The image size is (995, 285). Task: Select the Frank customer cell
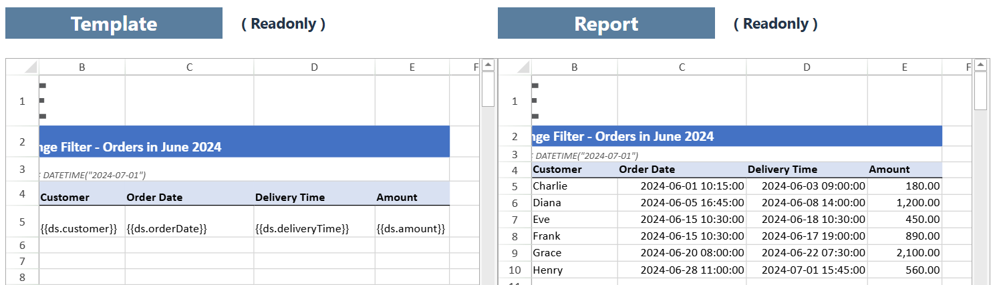pos(575,236)
